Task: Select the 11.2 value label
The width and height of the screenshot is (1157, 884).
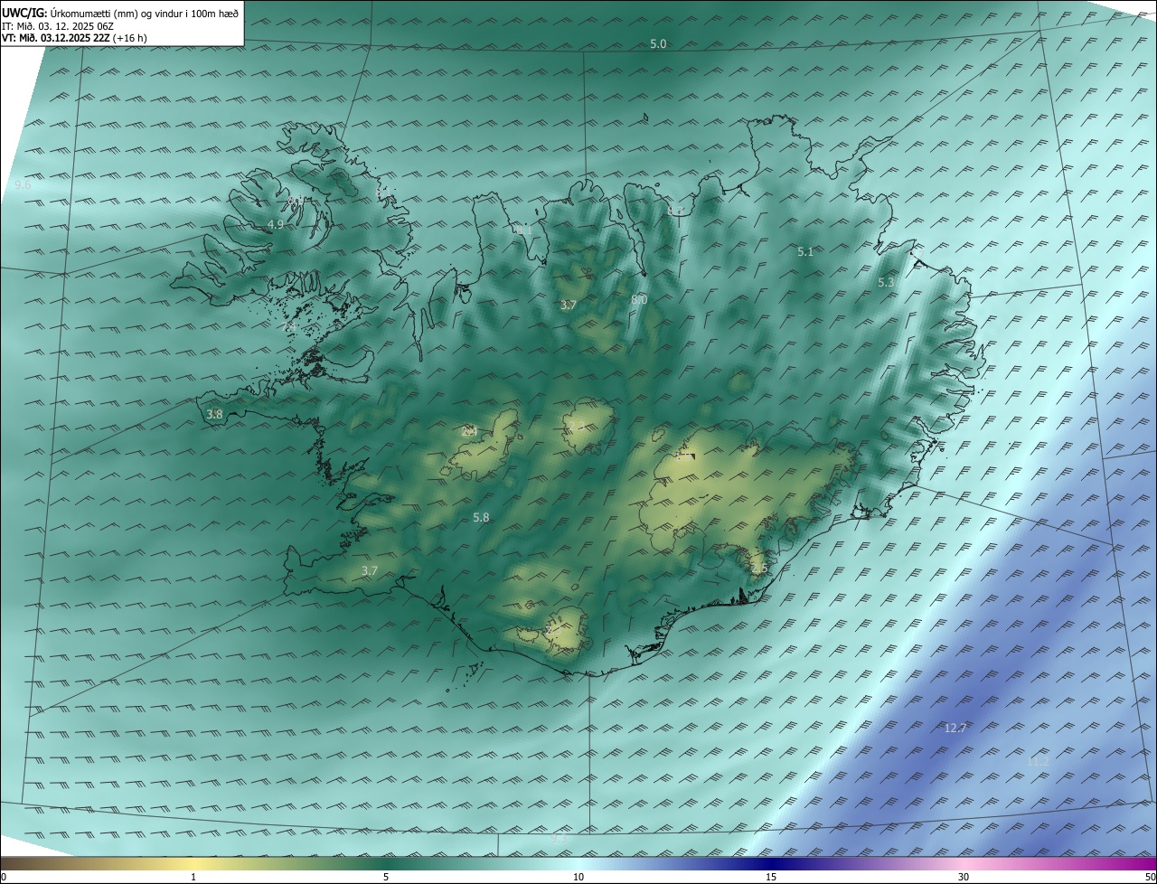Action: (1038, 762)
